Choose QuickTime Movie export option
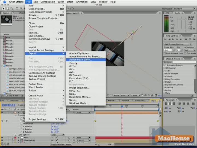Image resolution: width=197 pixels, height=148 pixels. coord(86,97)
